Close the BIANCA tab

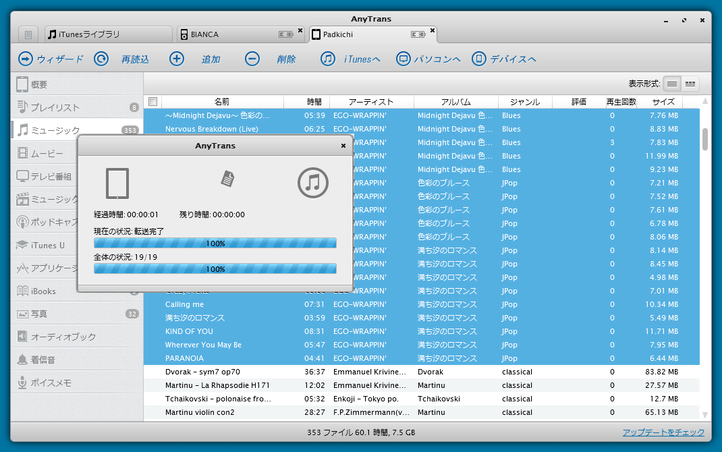click(x=300, y=30)
